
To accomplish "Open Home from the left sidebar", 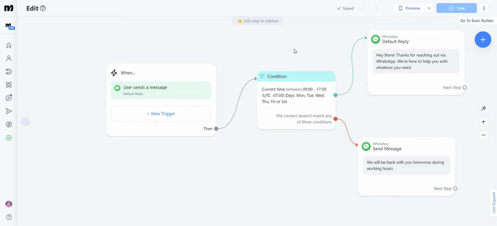I will [9, 45].
